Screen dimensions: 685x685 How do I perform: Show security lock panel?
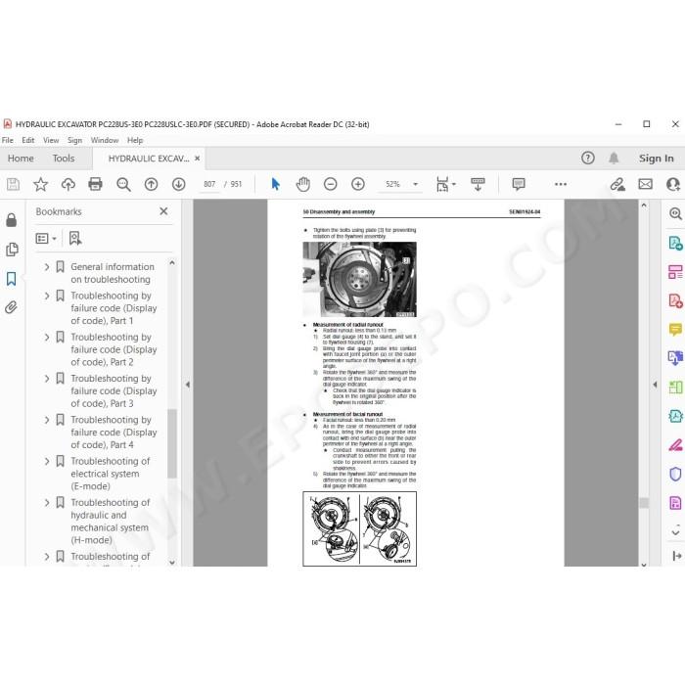click(x=12, y=220)
